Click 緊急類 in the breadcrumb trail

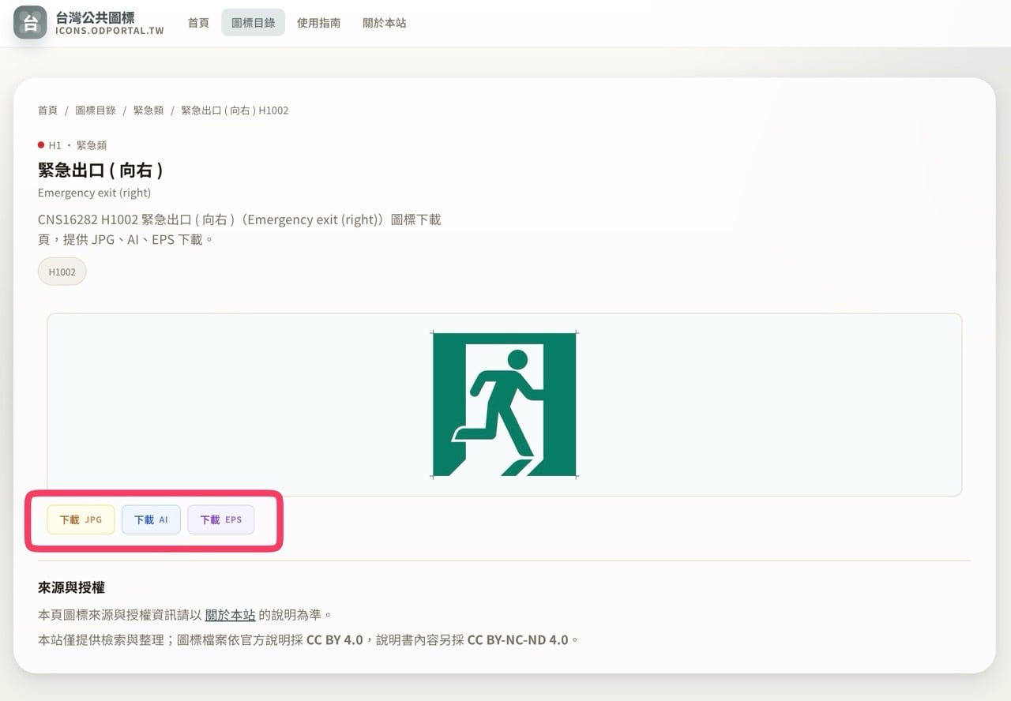(148, 111)
